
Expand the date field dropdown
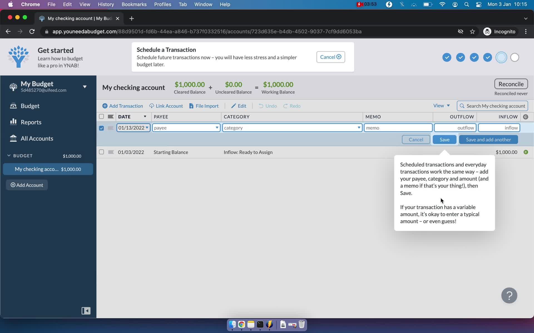147,128
